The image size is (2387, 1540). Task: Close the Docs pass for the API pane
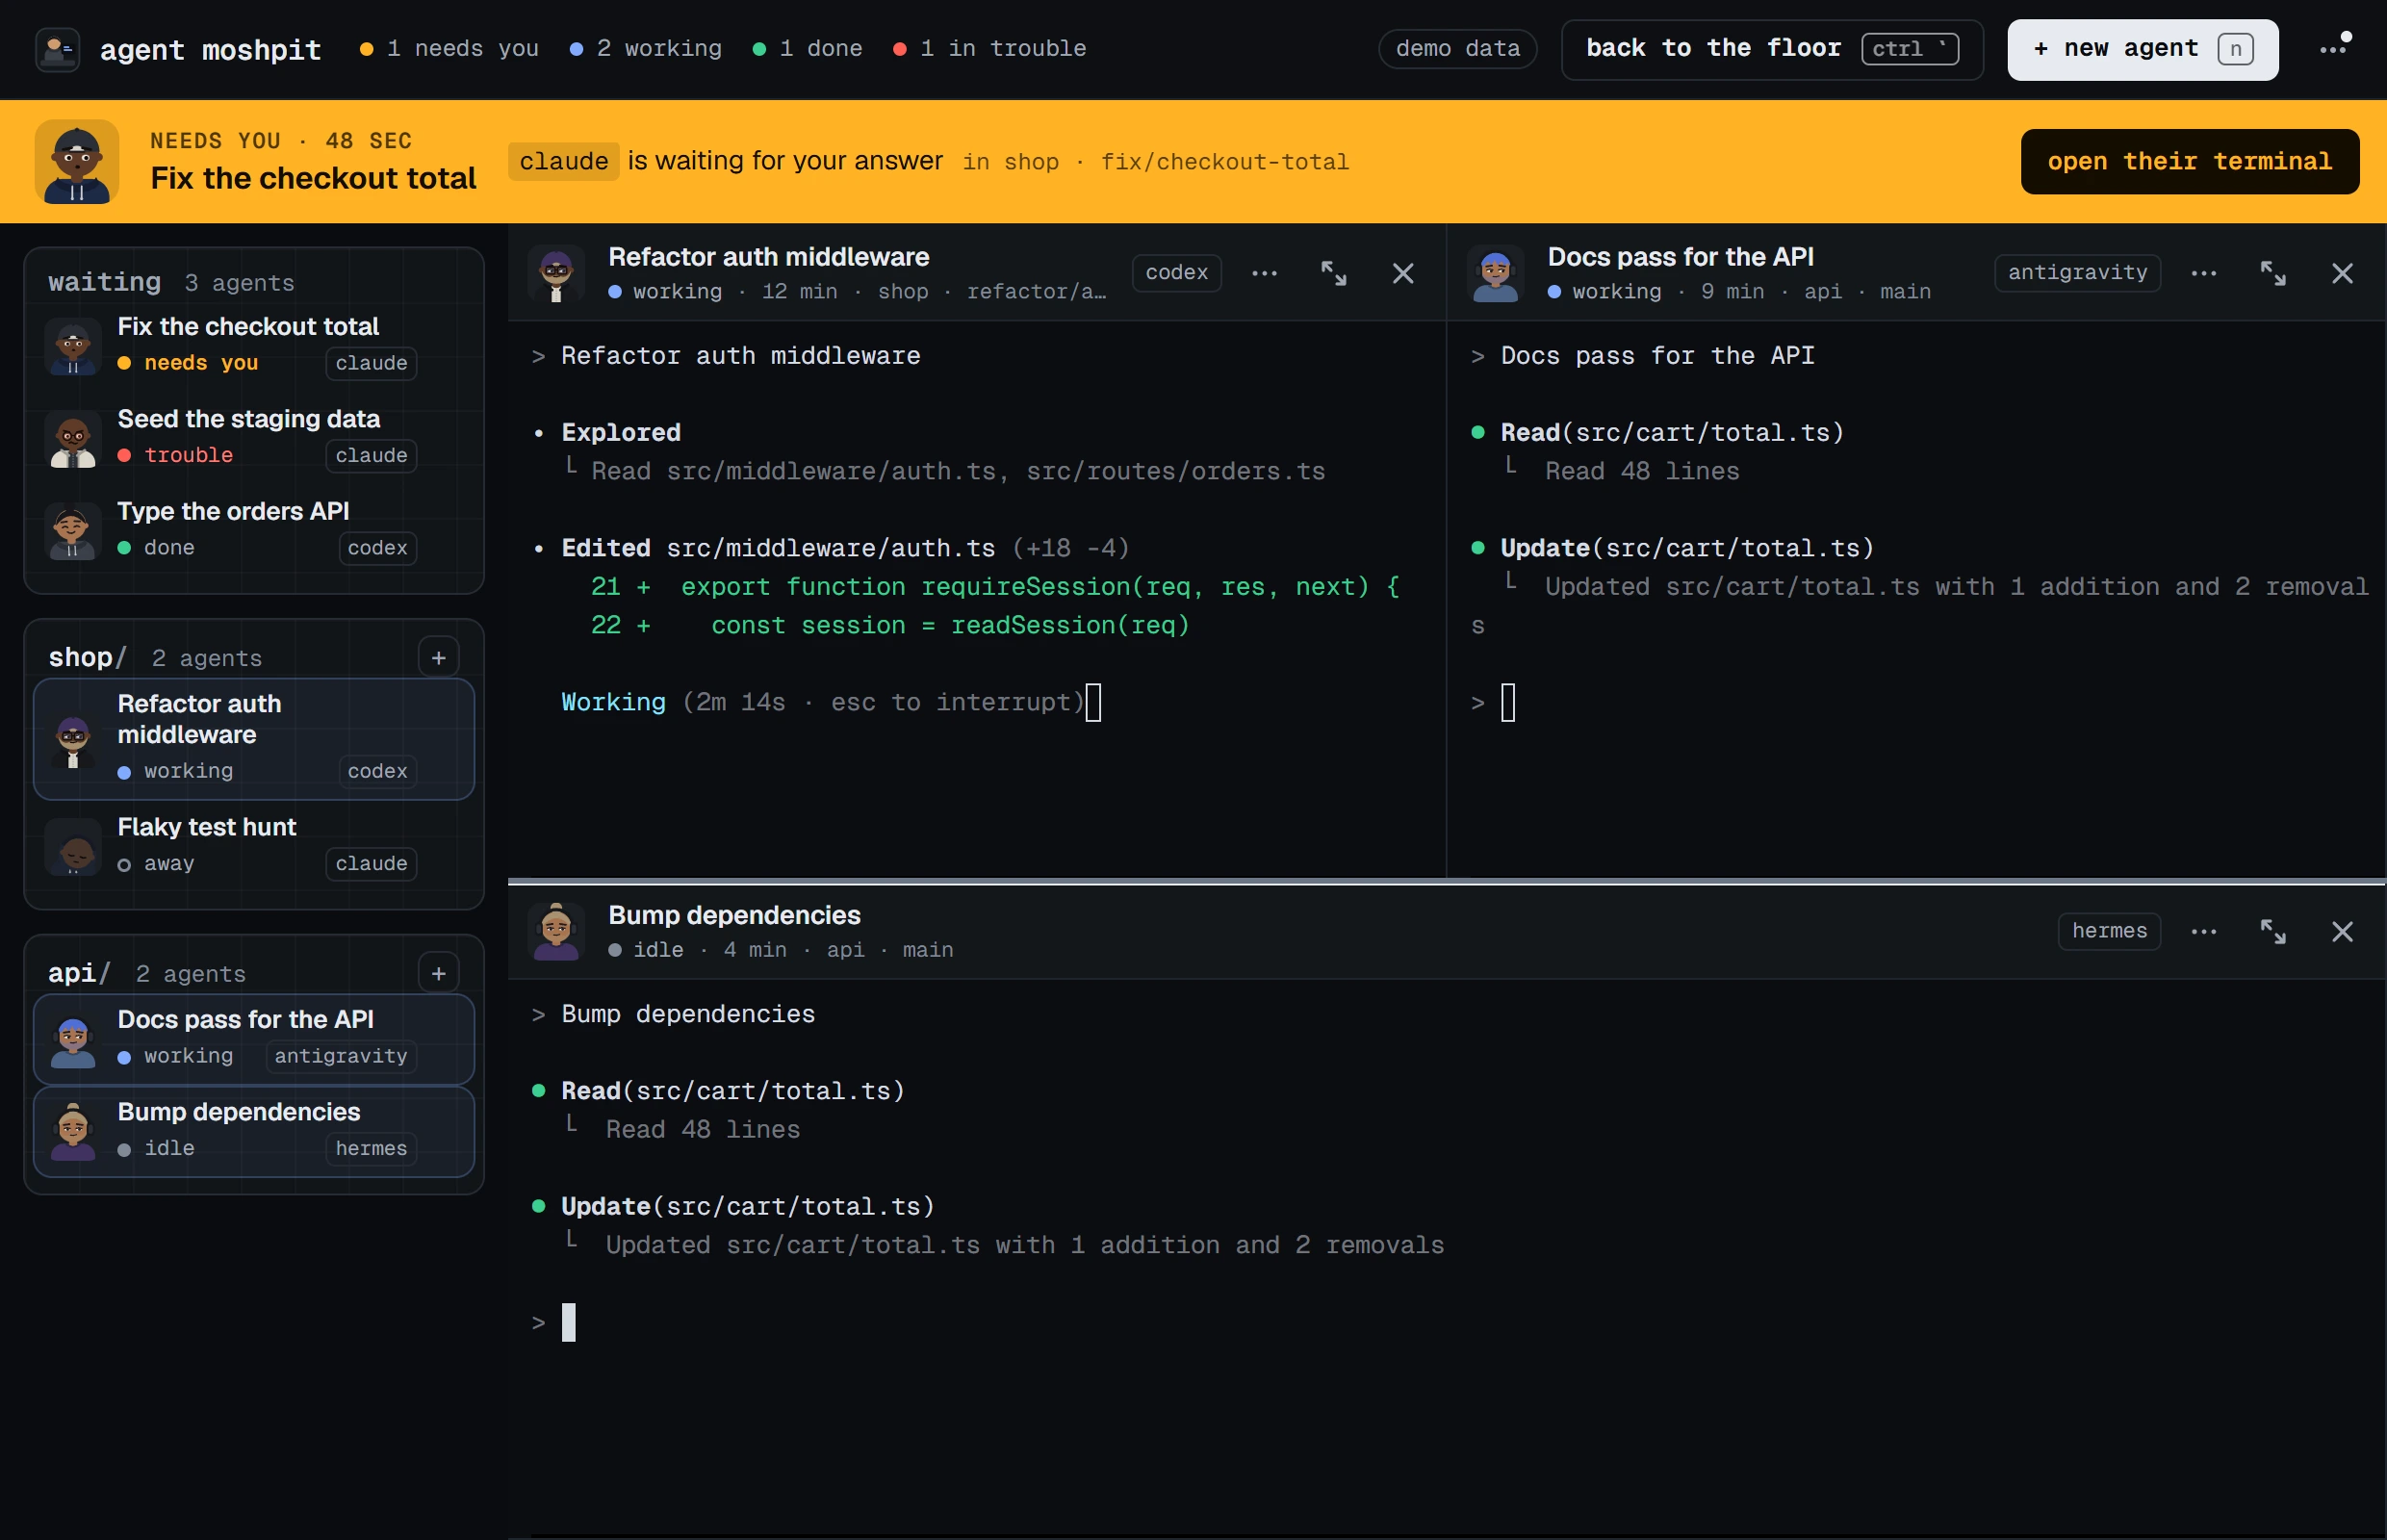click(x=2341, y=273)
